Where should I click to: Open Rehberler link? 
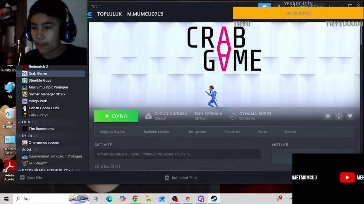[x=232, y=132]
